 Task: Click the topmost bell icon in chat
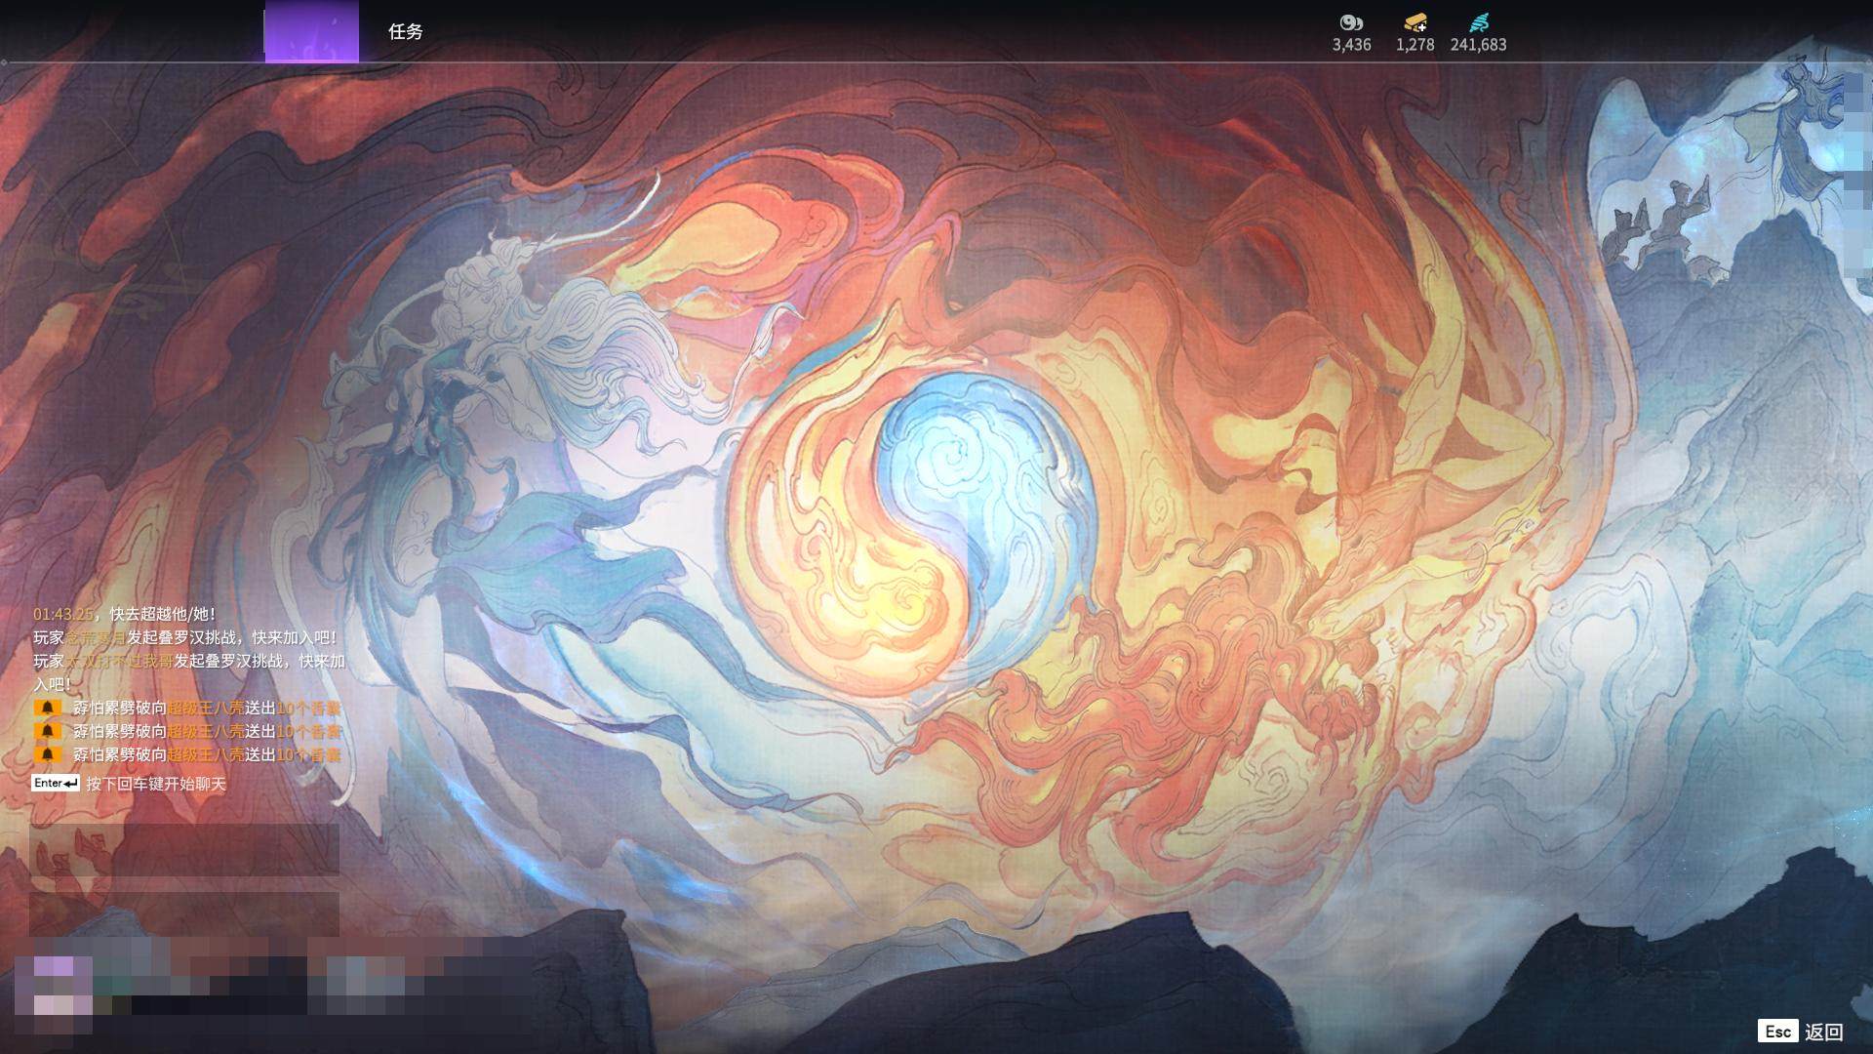click(47, 708)
